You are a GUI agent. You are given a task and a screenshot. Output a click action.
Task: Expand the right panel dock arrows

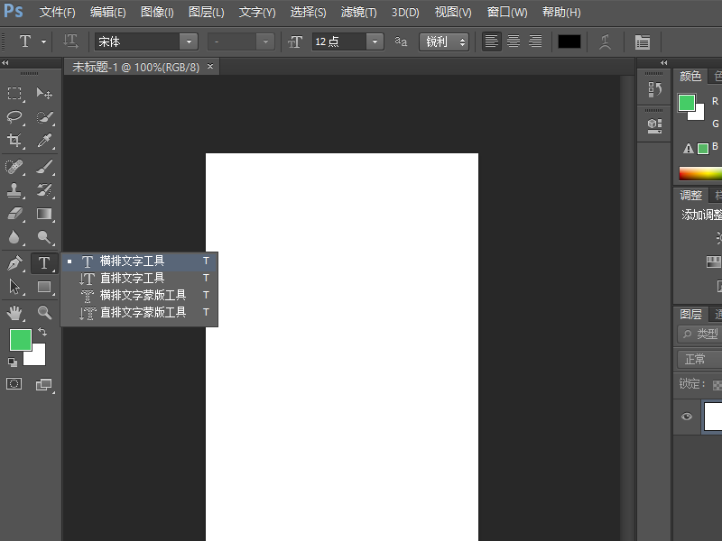coord(663,62)
